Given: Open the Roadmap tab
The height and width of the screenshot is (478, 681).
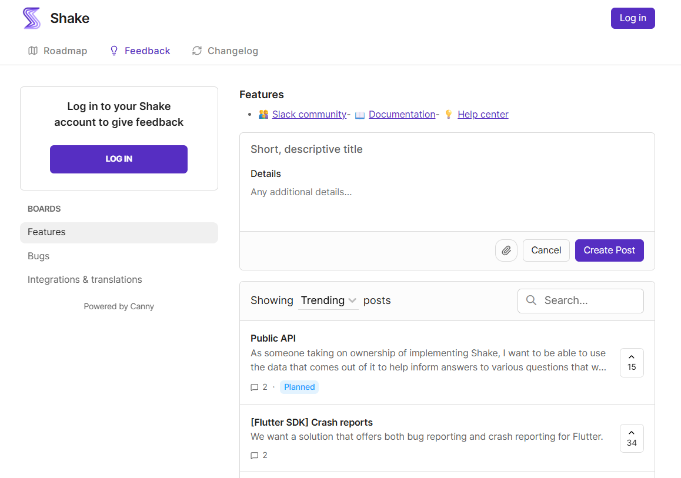Looking at the screenshot, I should pos(58,51).
